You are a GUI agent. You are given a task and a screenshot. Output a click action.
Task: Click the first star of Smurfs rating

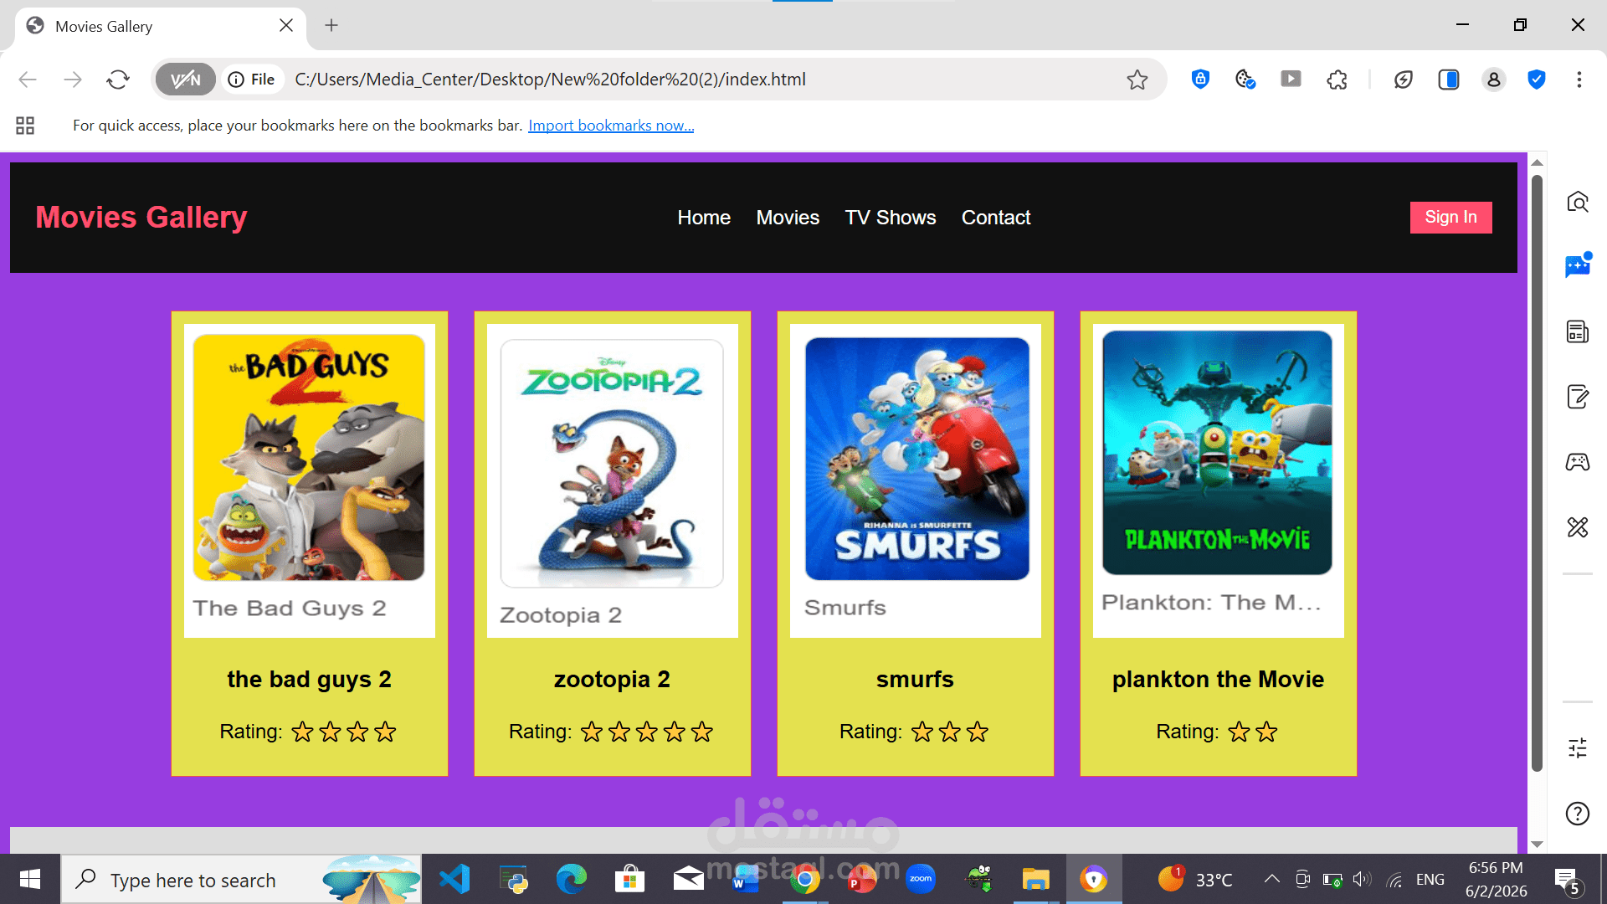point(922,732)
